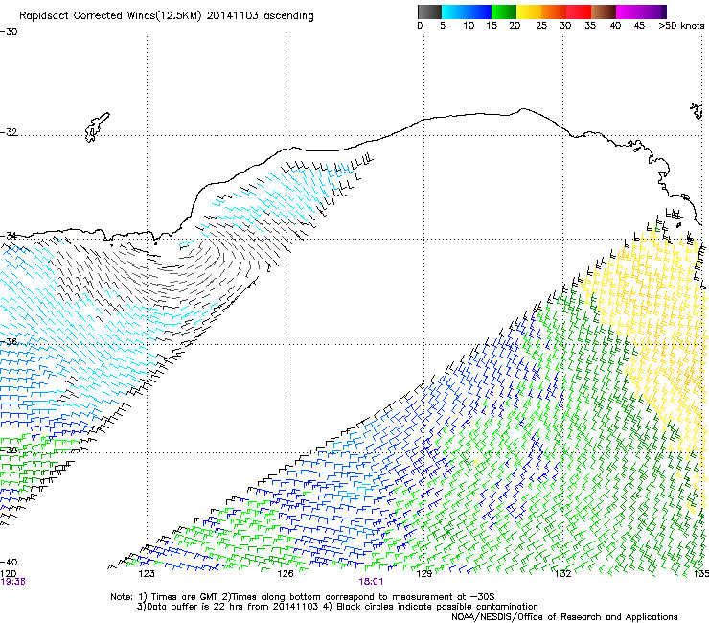Click the chart title 'Rapidscat Corrected Winds(12.5KM)'

click(x=110, y=16)
